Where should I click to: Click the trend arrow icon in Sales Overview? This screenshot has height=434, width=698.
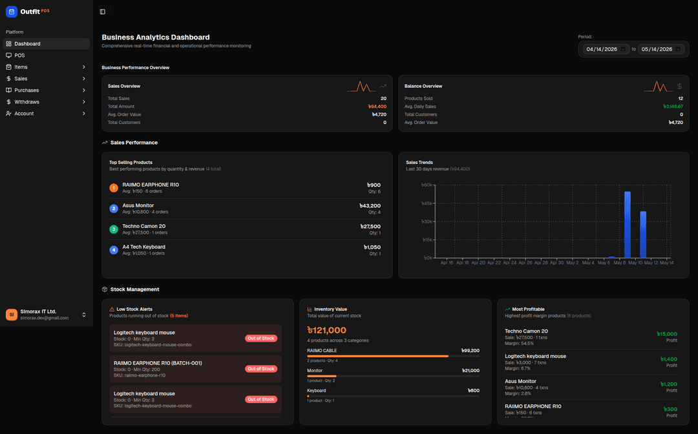pos(383,87)
